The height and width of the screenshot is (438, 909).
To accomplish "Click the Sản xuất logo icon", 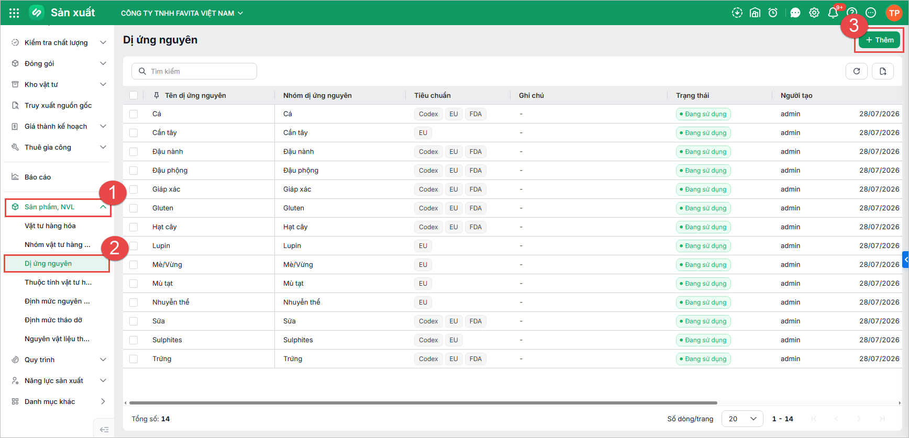I will click(x=37, y=13).
